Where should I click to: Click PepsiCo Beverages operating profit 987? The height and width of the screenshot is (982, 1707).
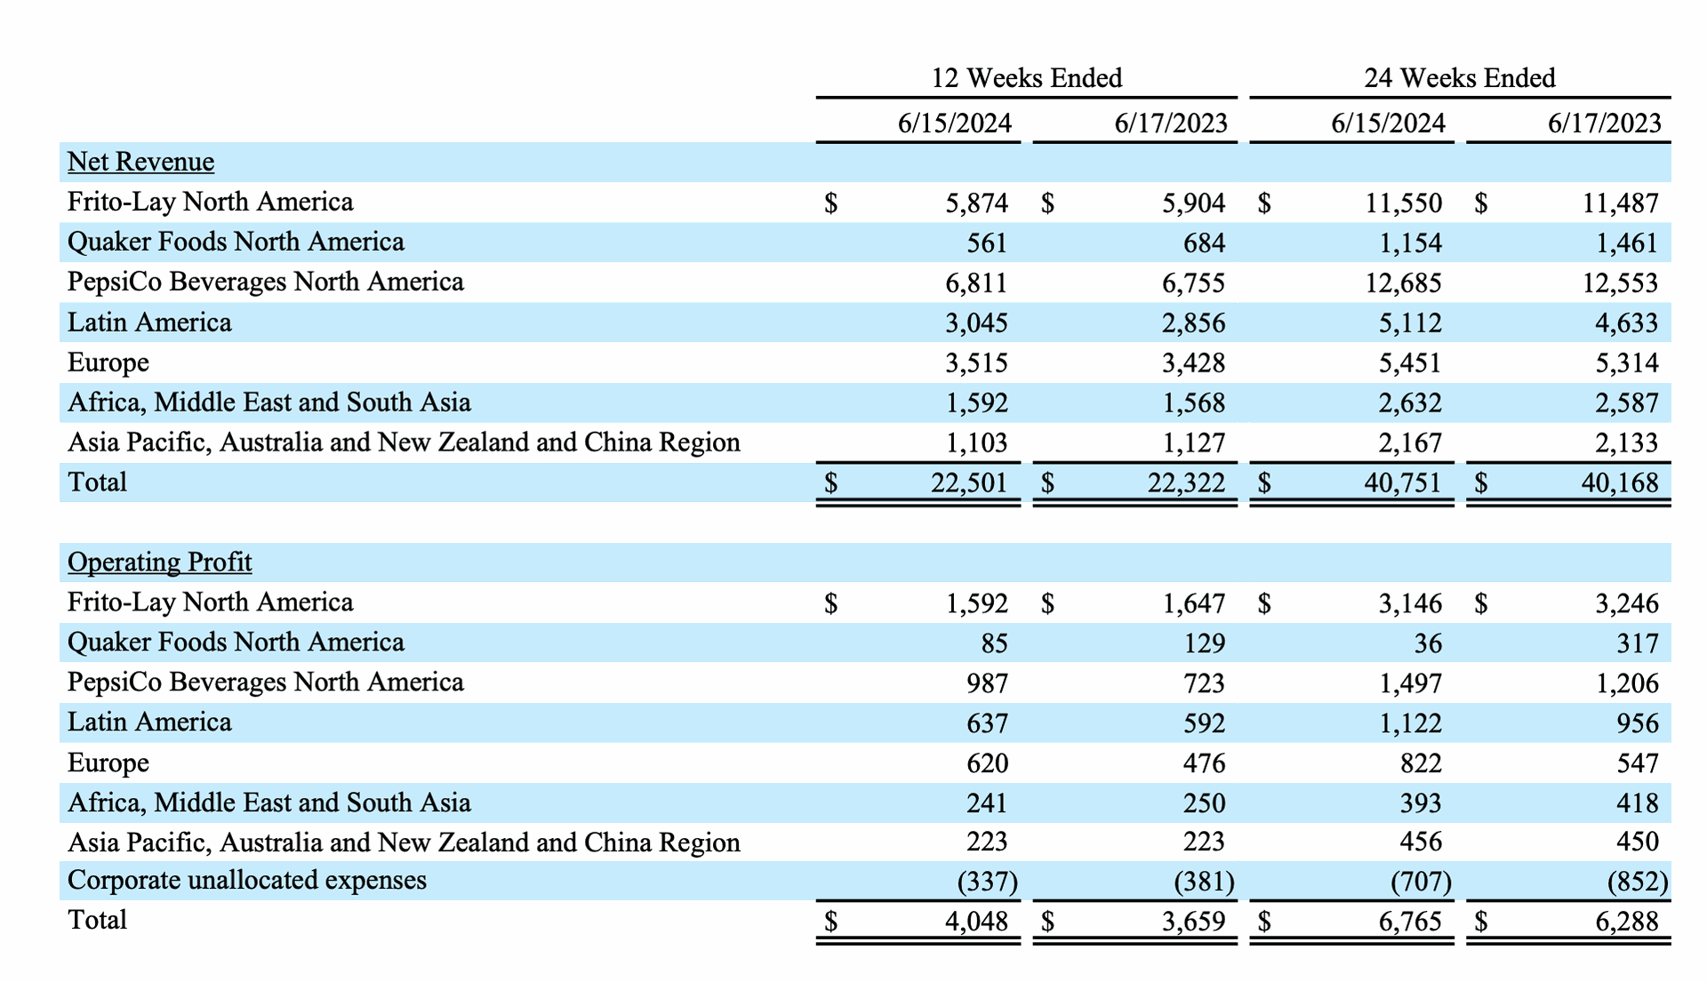987,683
